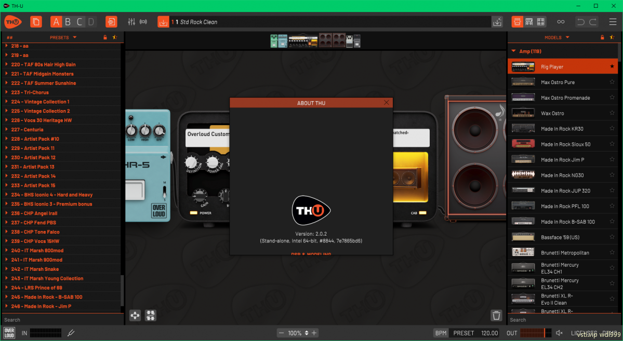The height and width of the screenshot is (341, 623).
Task: Favorite the Made In Rock Jim P star
Action: pyautogui.click(x=612, y=159)
